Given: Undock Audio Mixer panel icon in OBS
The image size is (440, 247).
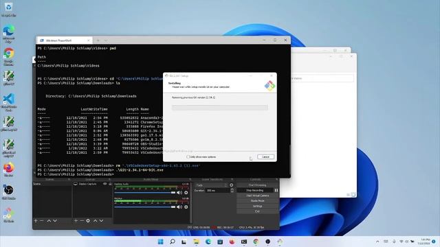Looking at the screenshot, I should 190,180.
